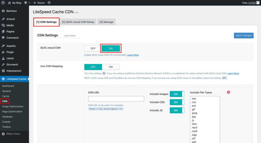Open Page Optimization submenu item

12,112
